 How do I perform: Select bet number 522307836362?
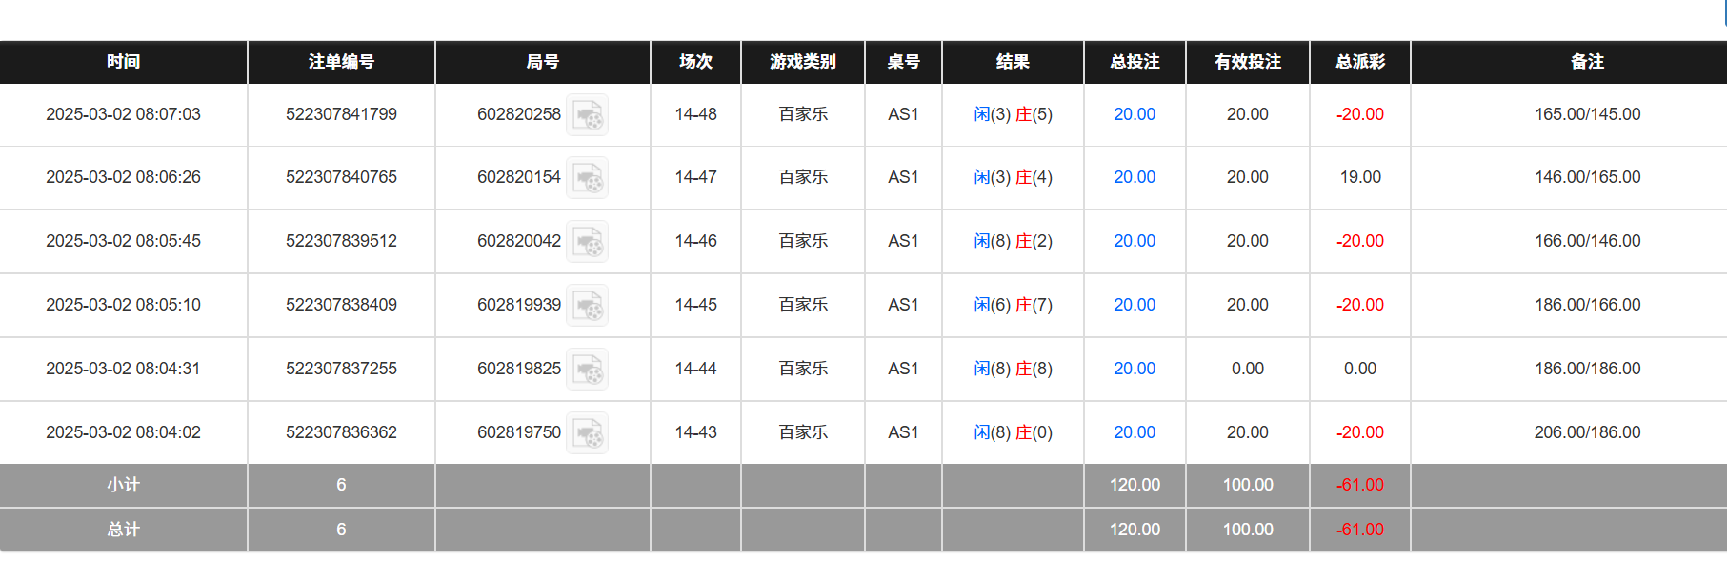click(x=340, y=431)
